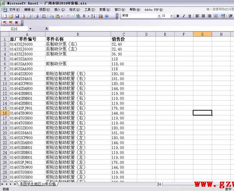Viewport: 234px width, 191px height.
Task: Sort ascending with the A-Z sort icon
Action: tap(93, 16)
